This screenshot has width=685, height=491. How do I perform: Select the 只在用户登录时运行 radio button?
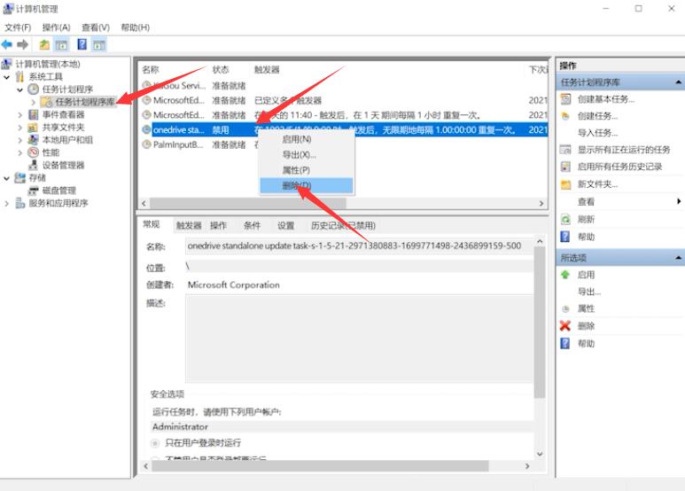[x=155, y=443]
